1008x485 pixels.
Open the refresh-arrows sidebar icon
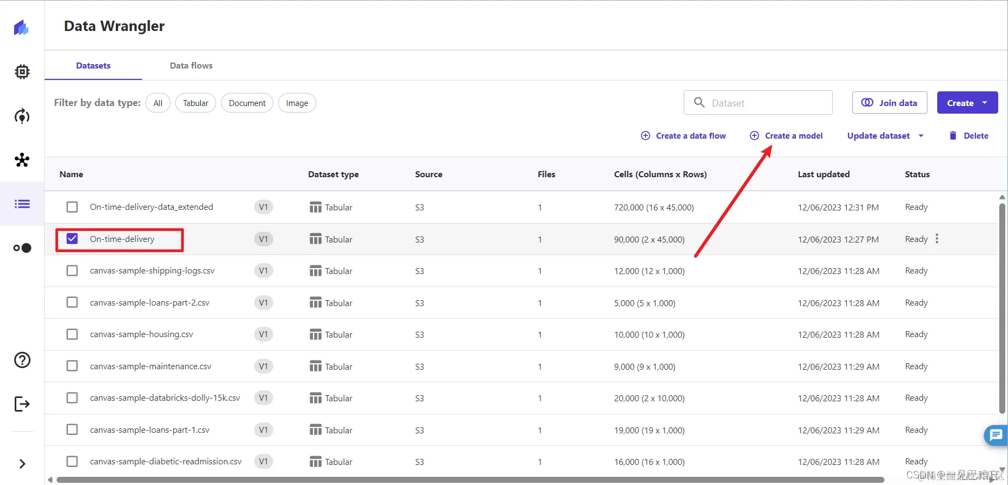click(22, 116)
